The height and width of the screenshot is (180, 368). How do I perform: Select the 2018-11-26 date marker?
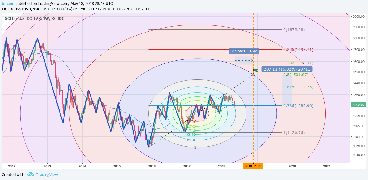(253, 166)
